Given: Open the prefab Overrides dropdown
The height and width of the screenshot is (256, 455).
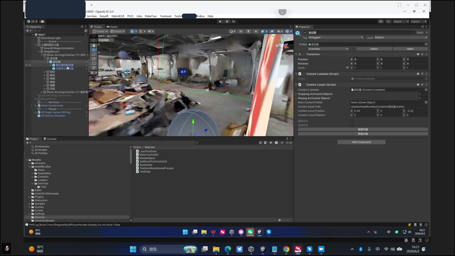Looking at the screenshot, I should click(329, 49).
